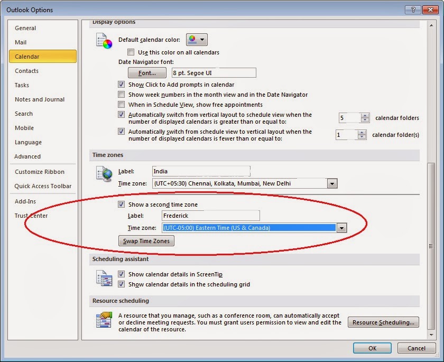Open the Resource Scheduling dialog
The height and width of the screenshot is (362, 444).
point(383,322)
